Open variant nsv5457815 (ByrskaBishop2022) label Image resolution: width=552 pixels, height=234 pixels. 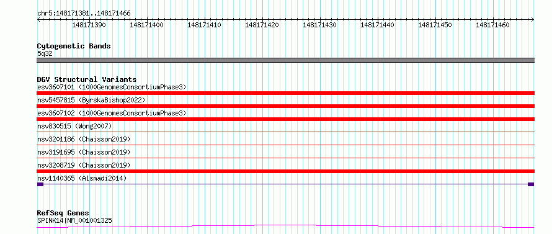[x=91, y=100]
